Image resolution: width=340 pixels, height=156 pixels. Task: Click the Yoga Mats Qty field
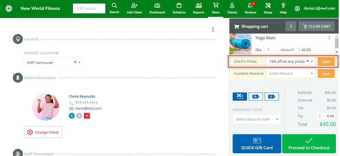pos(270,50)
